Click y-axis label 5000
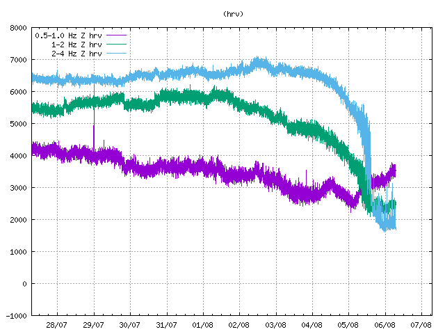Image resolution: width=445 pixels, height=334 pixels. pos(18,124)
